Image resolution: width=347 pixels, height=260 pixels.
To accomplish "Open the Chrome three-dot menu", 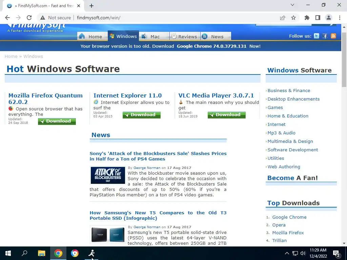I will [340, 18].
